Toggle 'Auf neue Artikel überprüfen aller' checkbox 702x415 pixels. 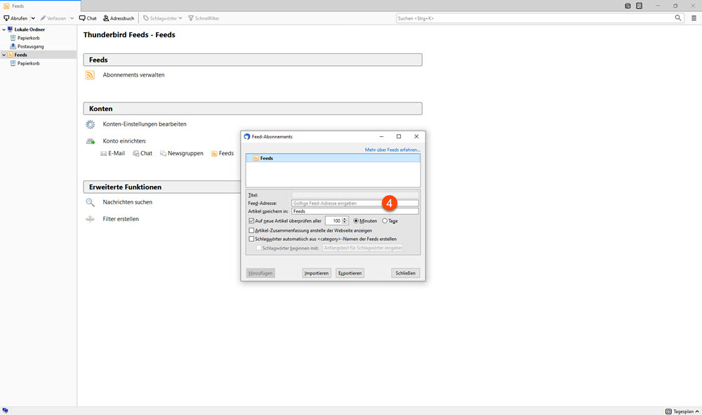[252, 220]
